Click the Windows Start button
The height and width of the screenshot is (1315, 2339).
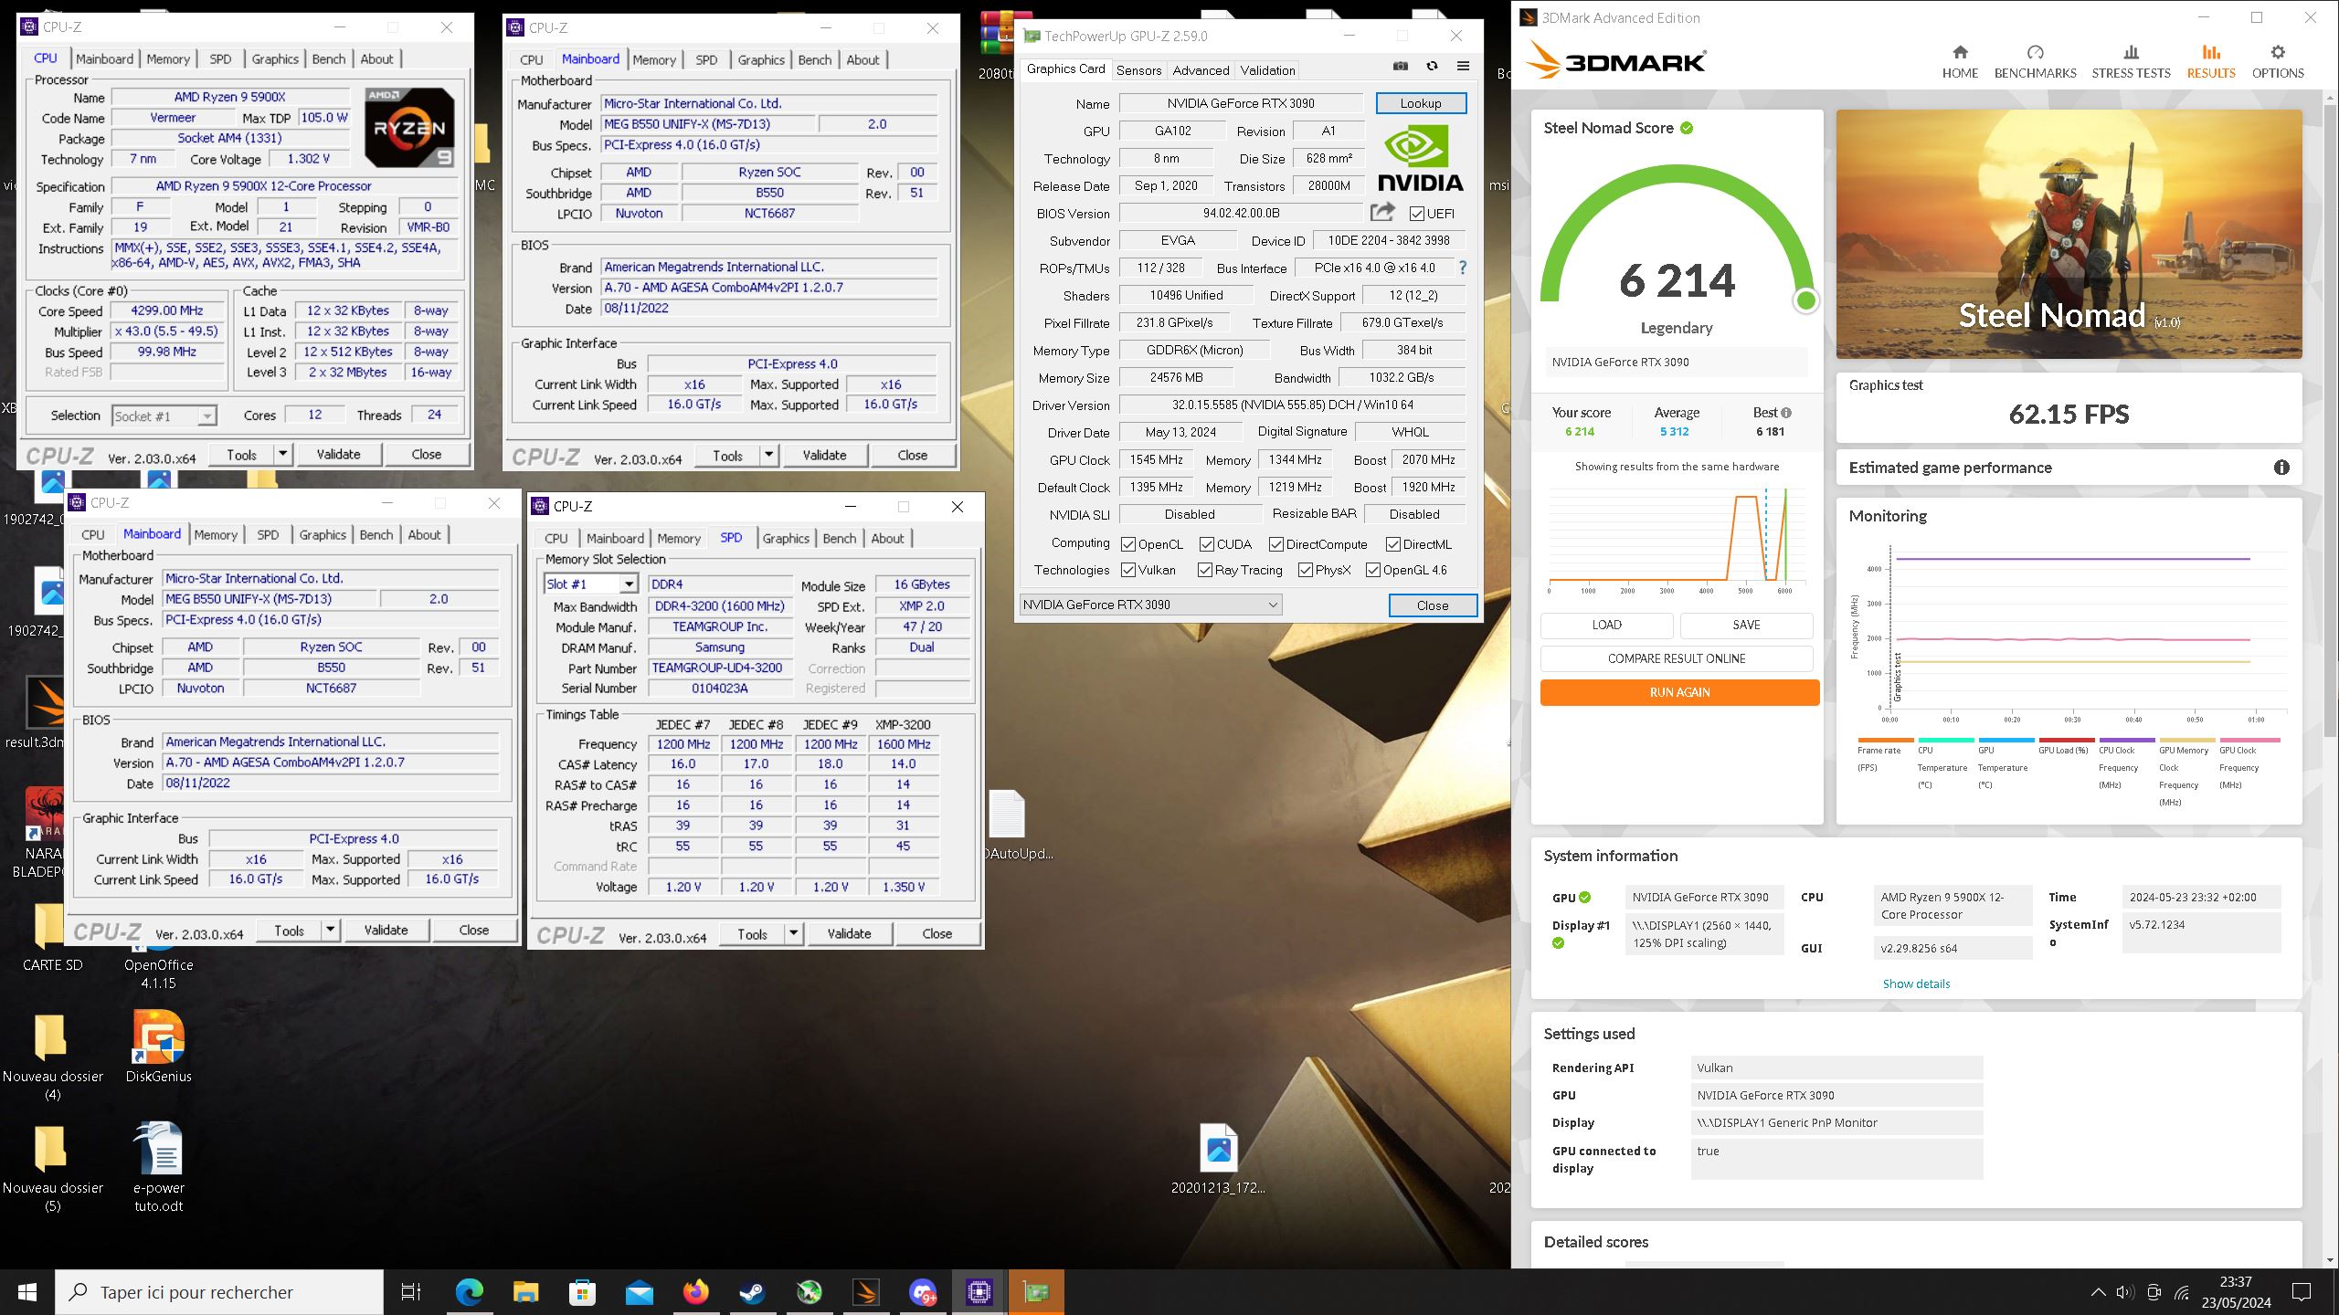point(27,1292)
